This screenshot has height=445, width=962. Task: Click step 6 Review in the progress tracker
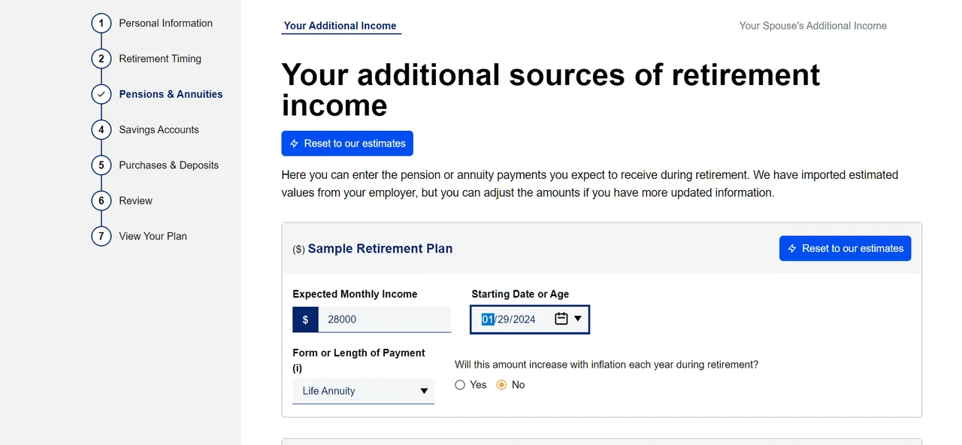[101, 200]
